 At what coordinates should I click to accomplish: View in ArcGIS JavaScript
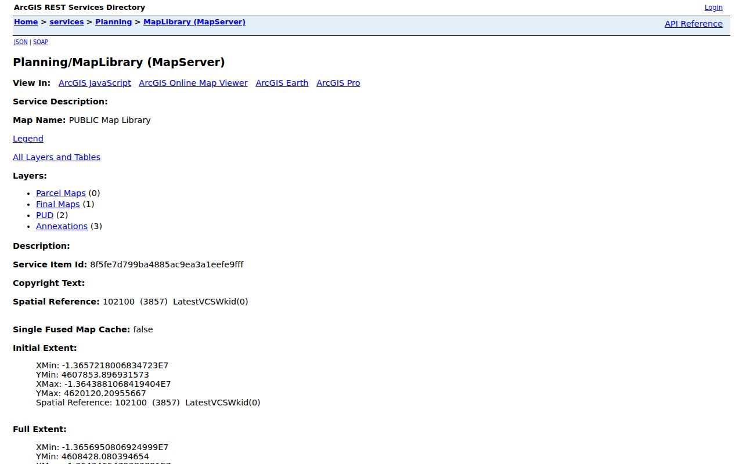click(95, 83)
